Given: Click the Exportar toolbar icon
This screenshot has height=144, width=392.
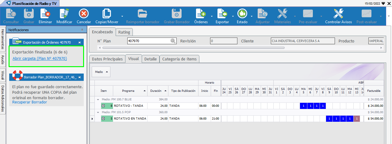Looking at the screenshot, I should click(x=222, y=14).
